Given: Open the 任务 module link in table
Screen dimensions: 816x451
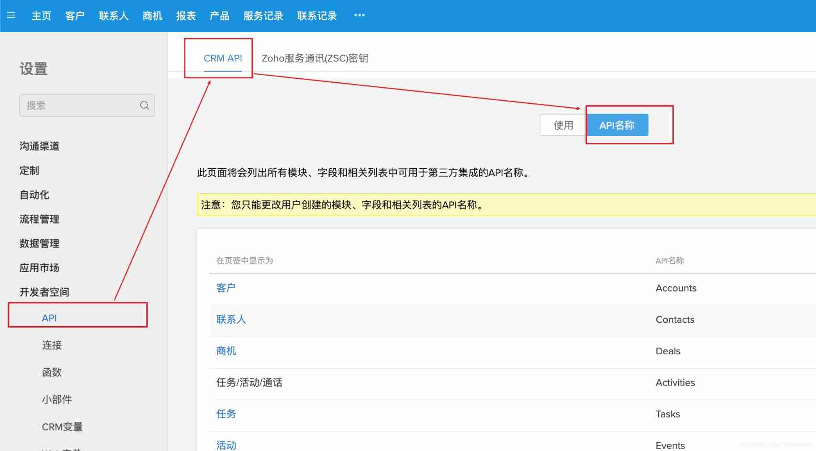Looking at the screenshot, I should pyautogui.click(x=226, y=414).
